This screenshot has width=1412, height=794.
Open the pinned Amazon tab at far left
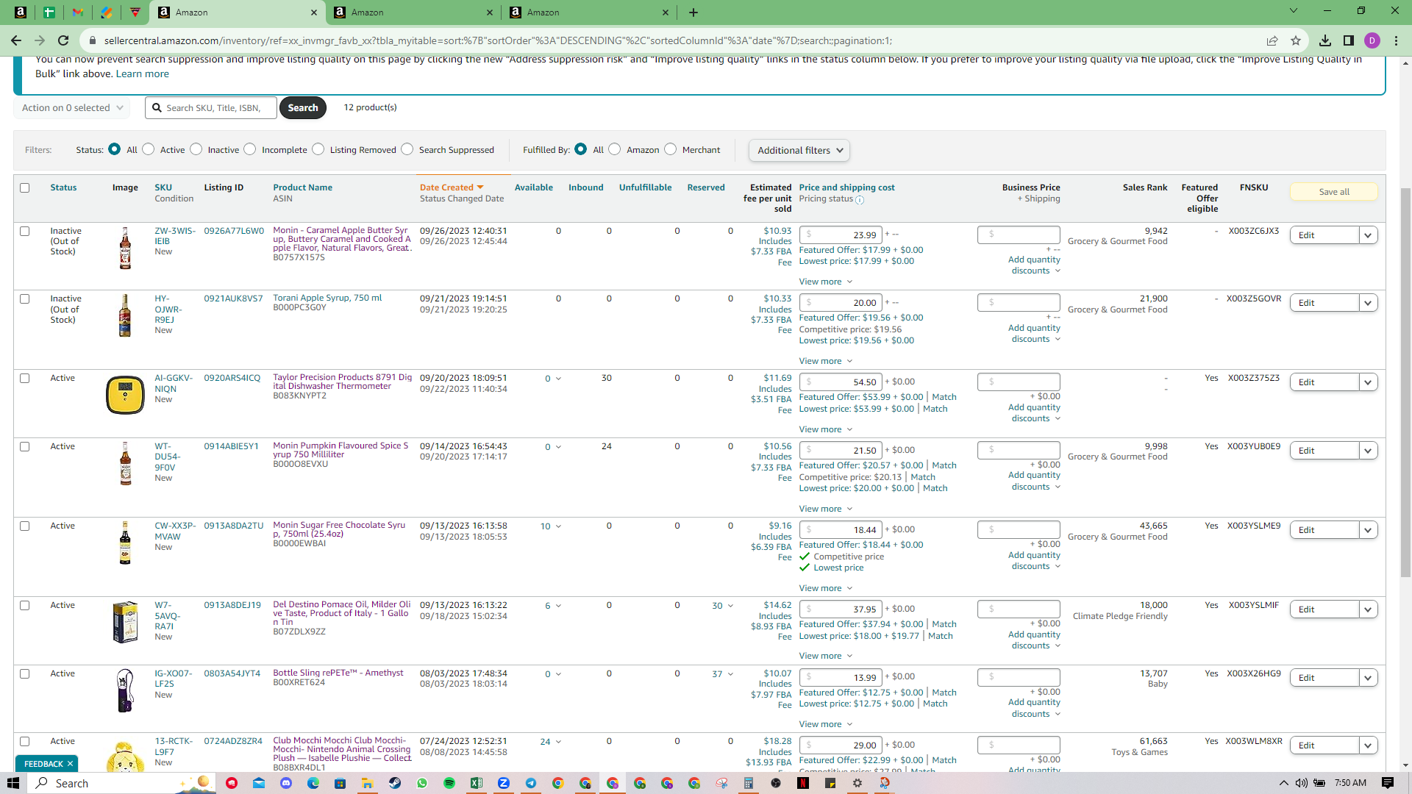click(20, 12)
